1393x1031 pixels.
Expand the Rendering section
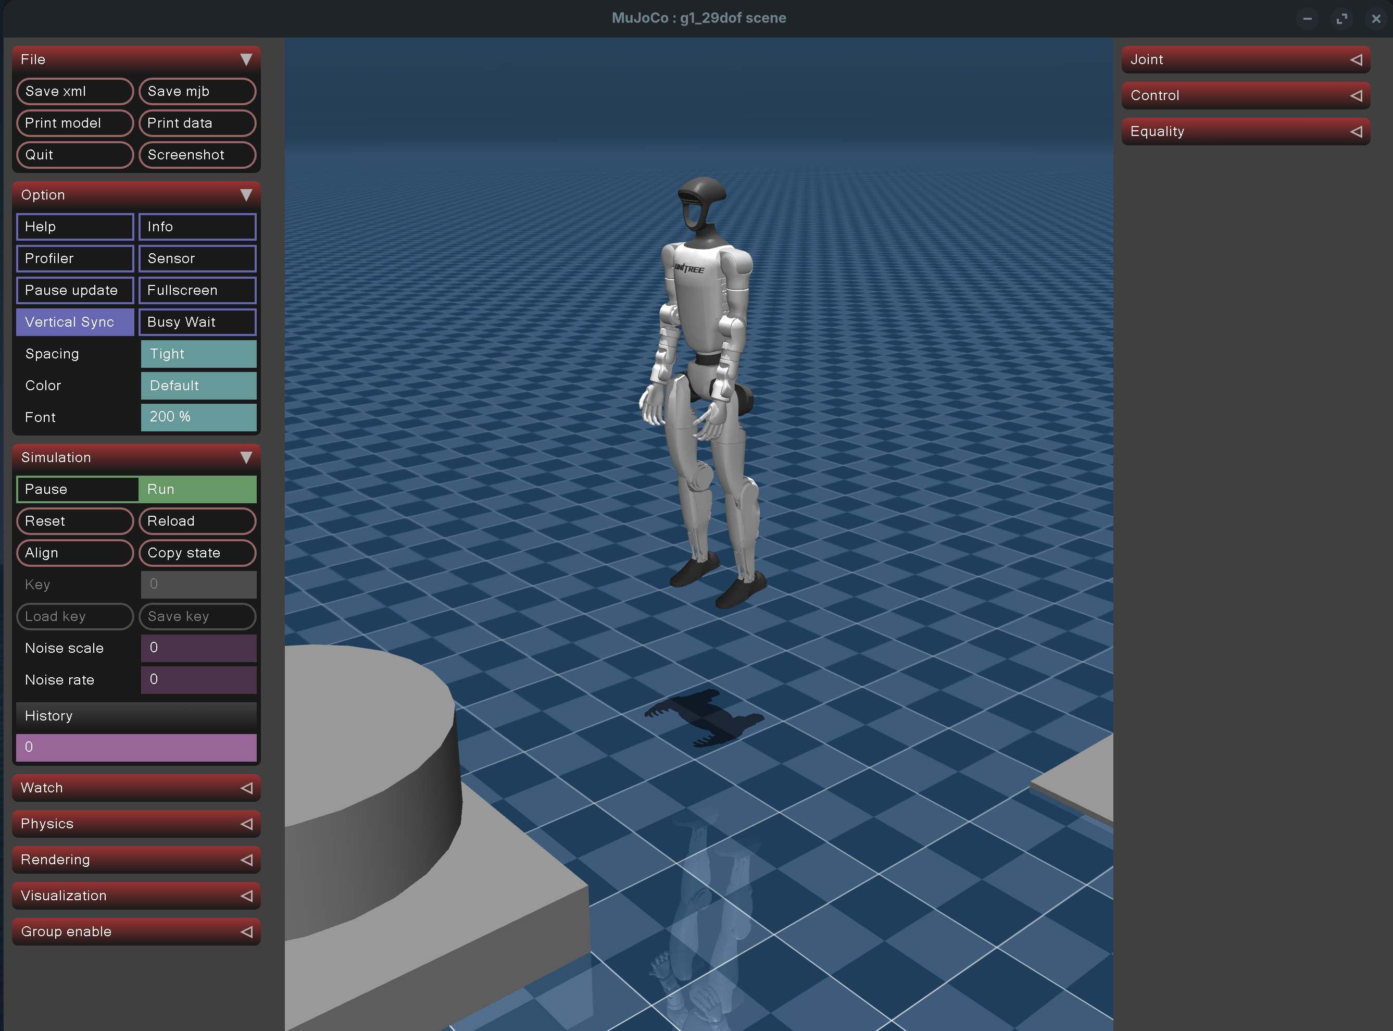(x=136, y=860)
